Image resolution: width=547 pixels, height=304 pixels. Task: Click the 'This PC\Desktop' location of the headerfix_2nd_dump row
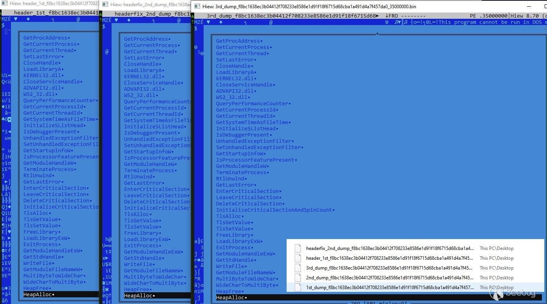496,248
